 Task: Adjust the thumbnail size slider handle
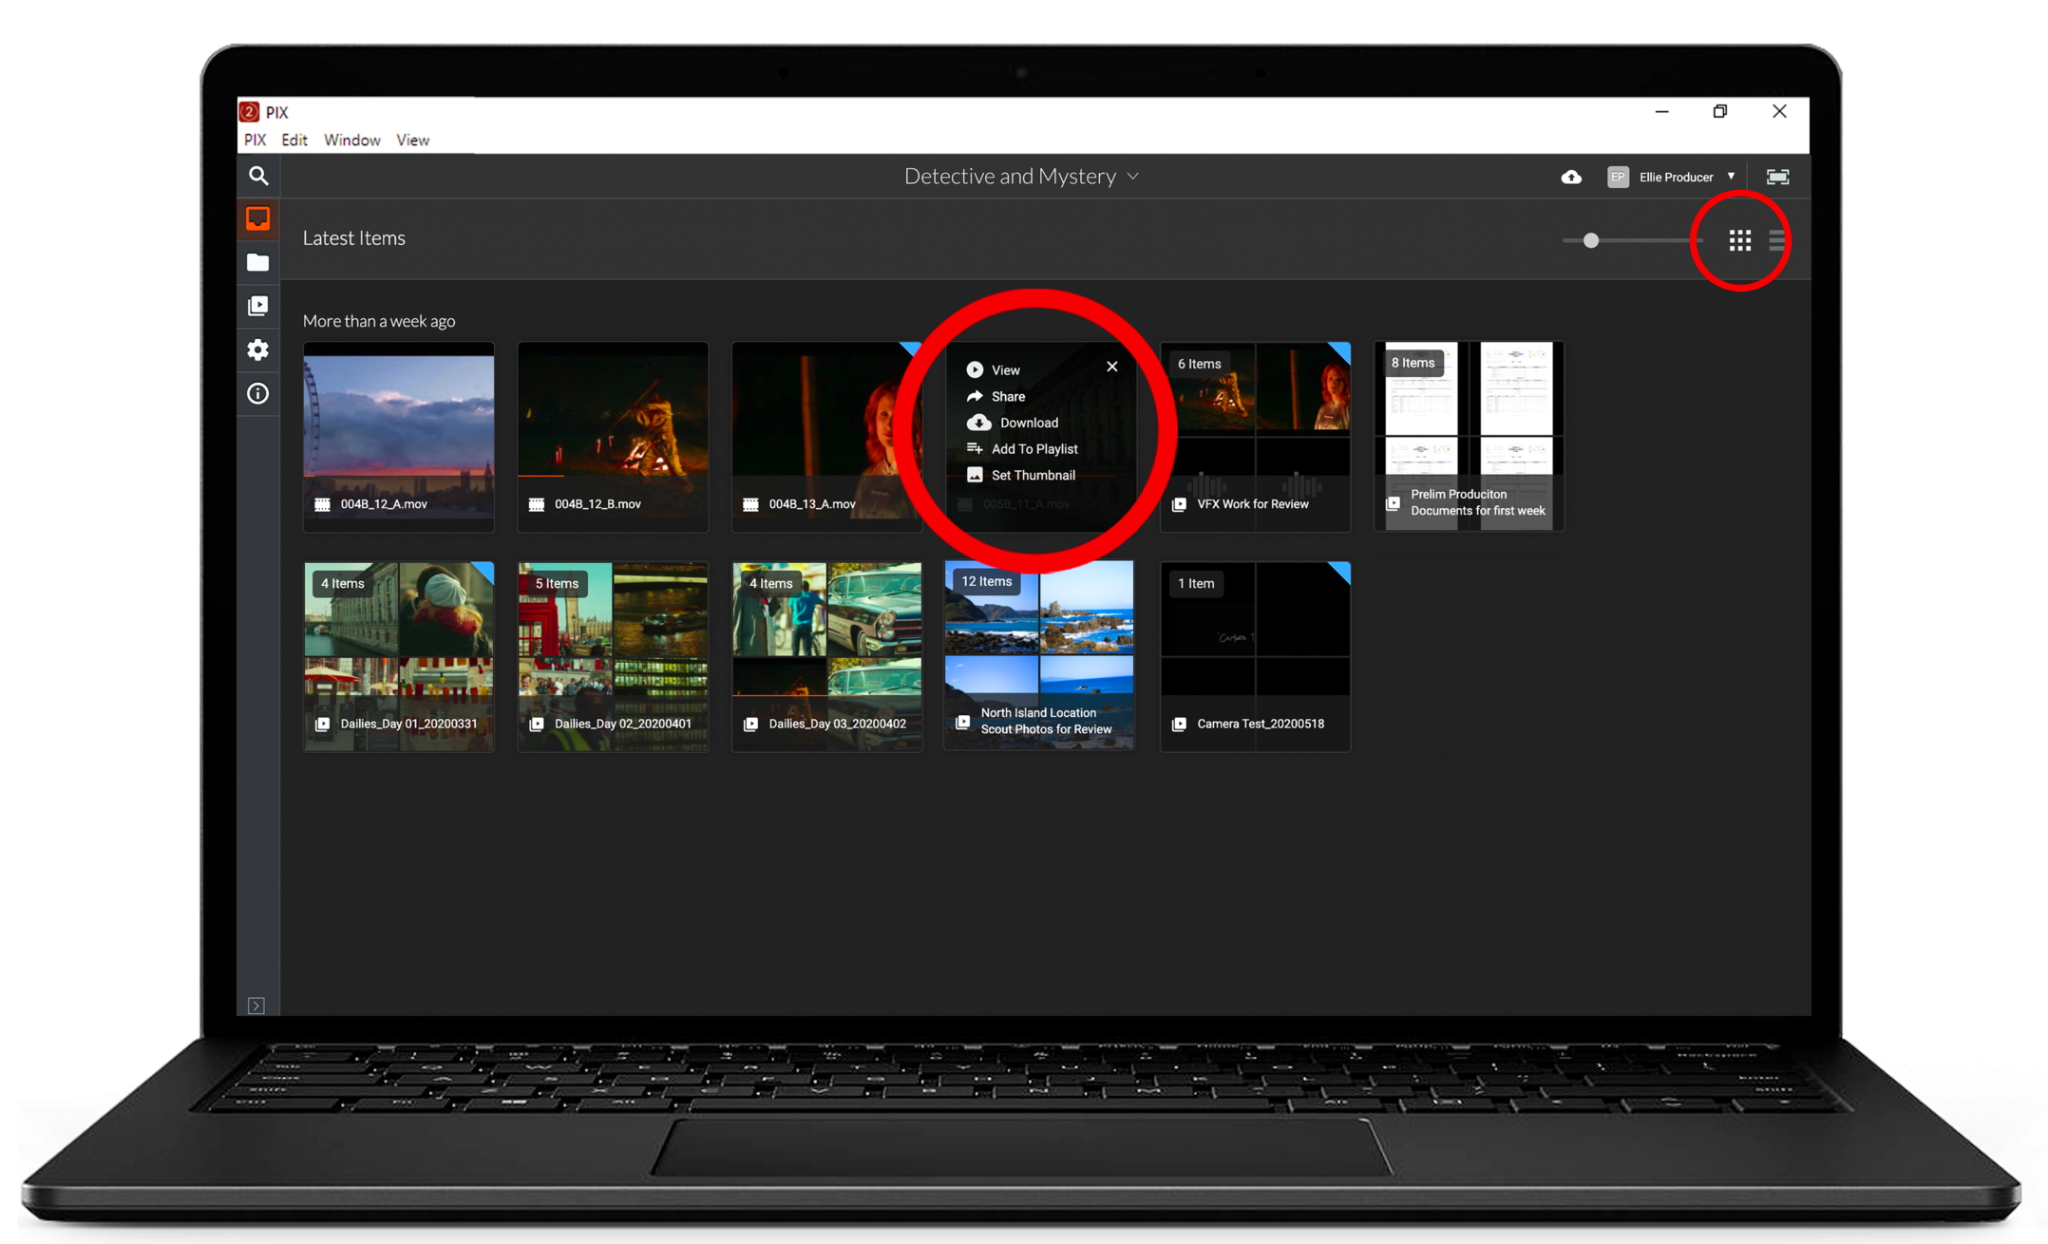(x=1591, y=240)
